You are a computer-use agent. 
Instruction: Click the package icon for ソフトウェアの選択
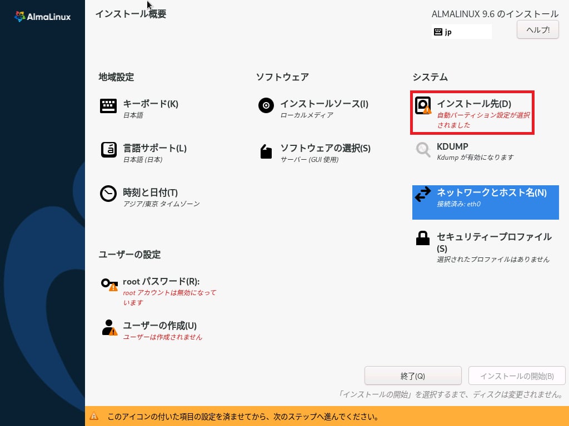click(x=266, y=151)
